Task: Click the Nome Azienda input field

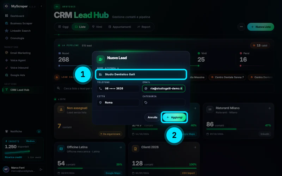Action: coord(141,74)
